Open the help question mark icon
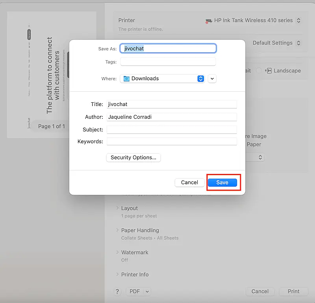This screenshot has height=303, width=315. coord(117,291)
